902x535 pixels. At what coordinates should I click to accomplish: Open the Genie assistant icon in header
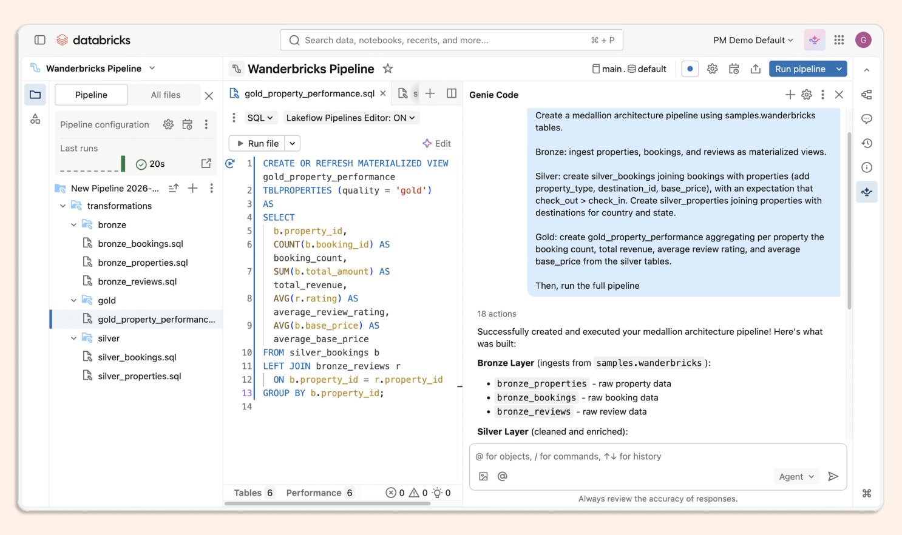pos(814,40)
